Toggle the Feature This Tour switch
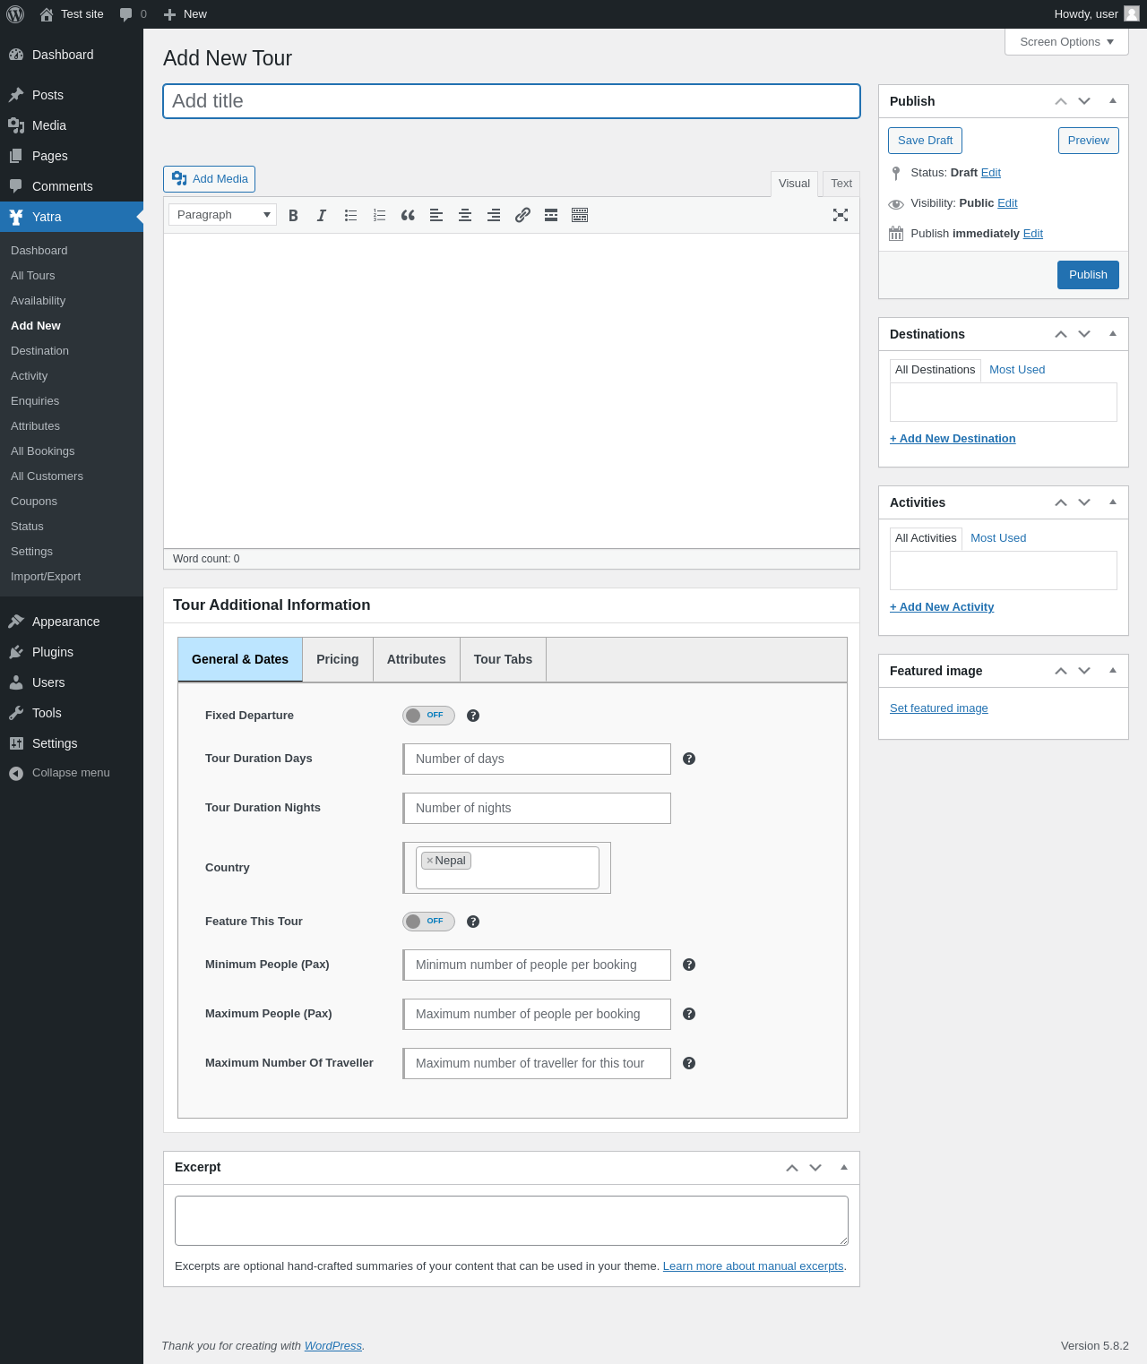This screenshot has width=1147, height=1364. (428, 922)
